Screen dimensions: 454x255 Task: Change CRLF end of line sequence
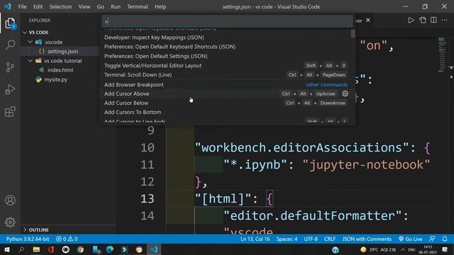coord(330,239)
